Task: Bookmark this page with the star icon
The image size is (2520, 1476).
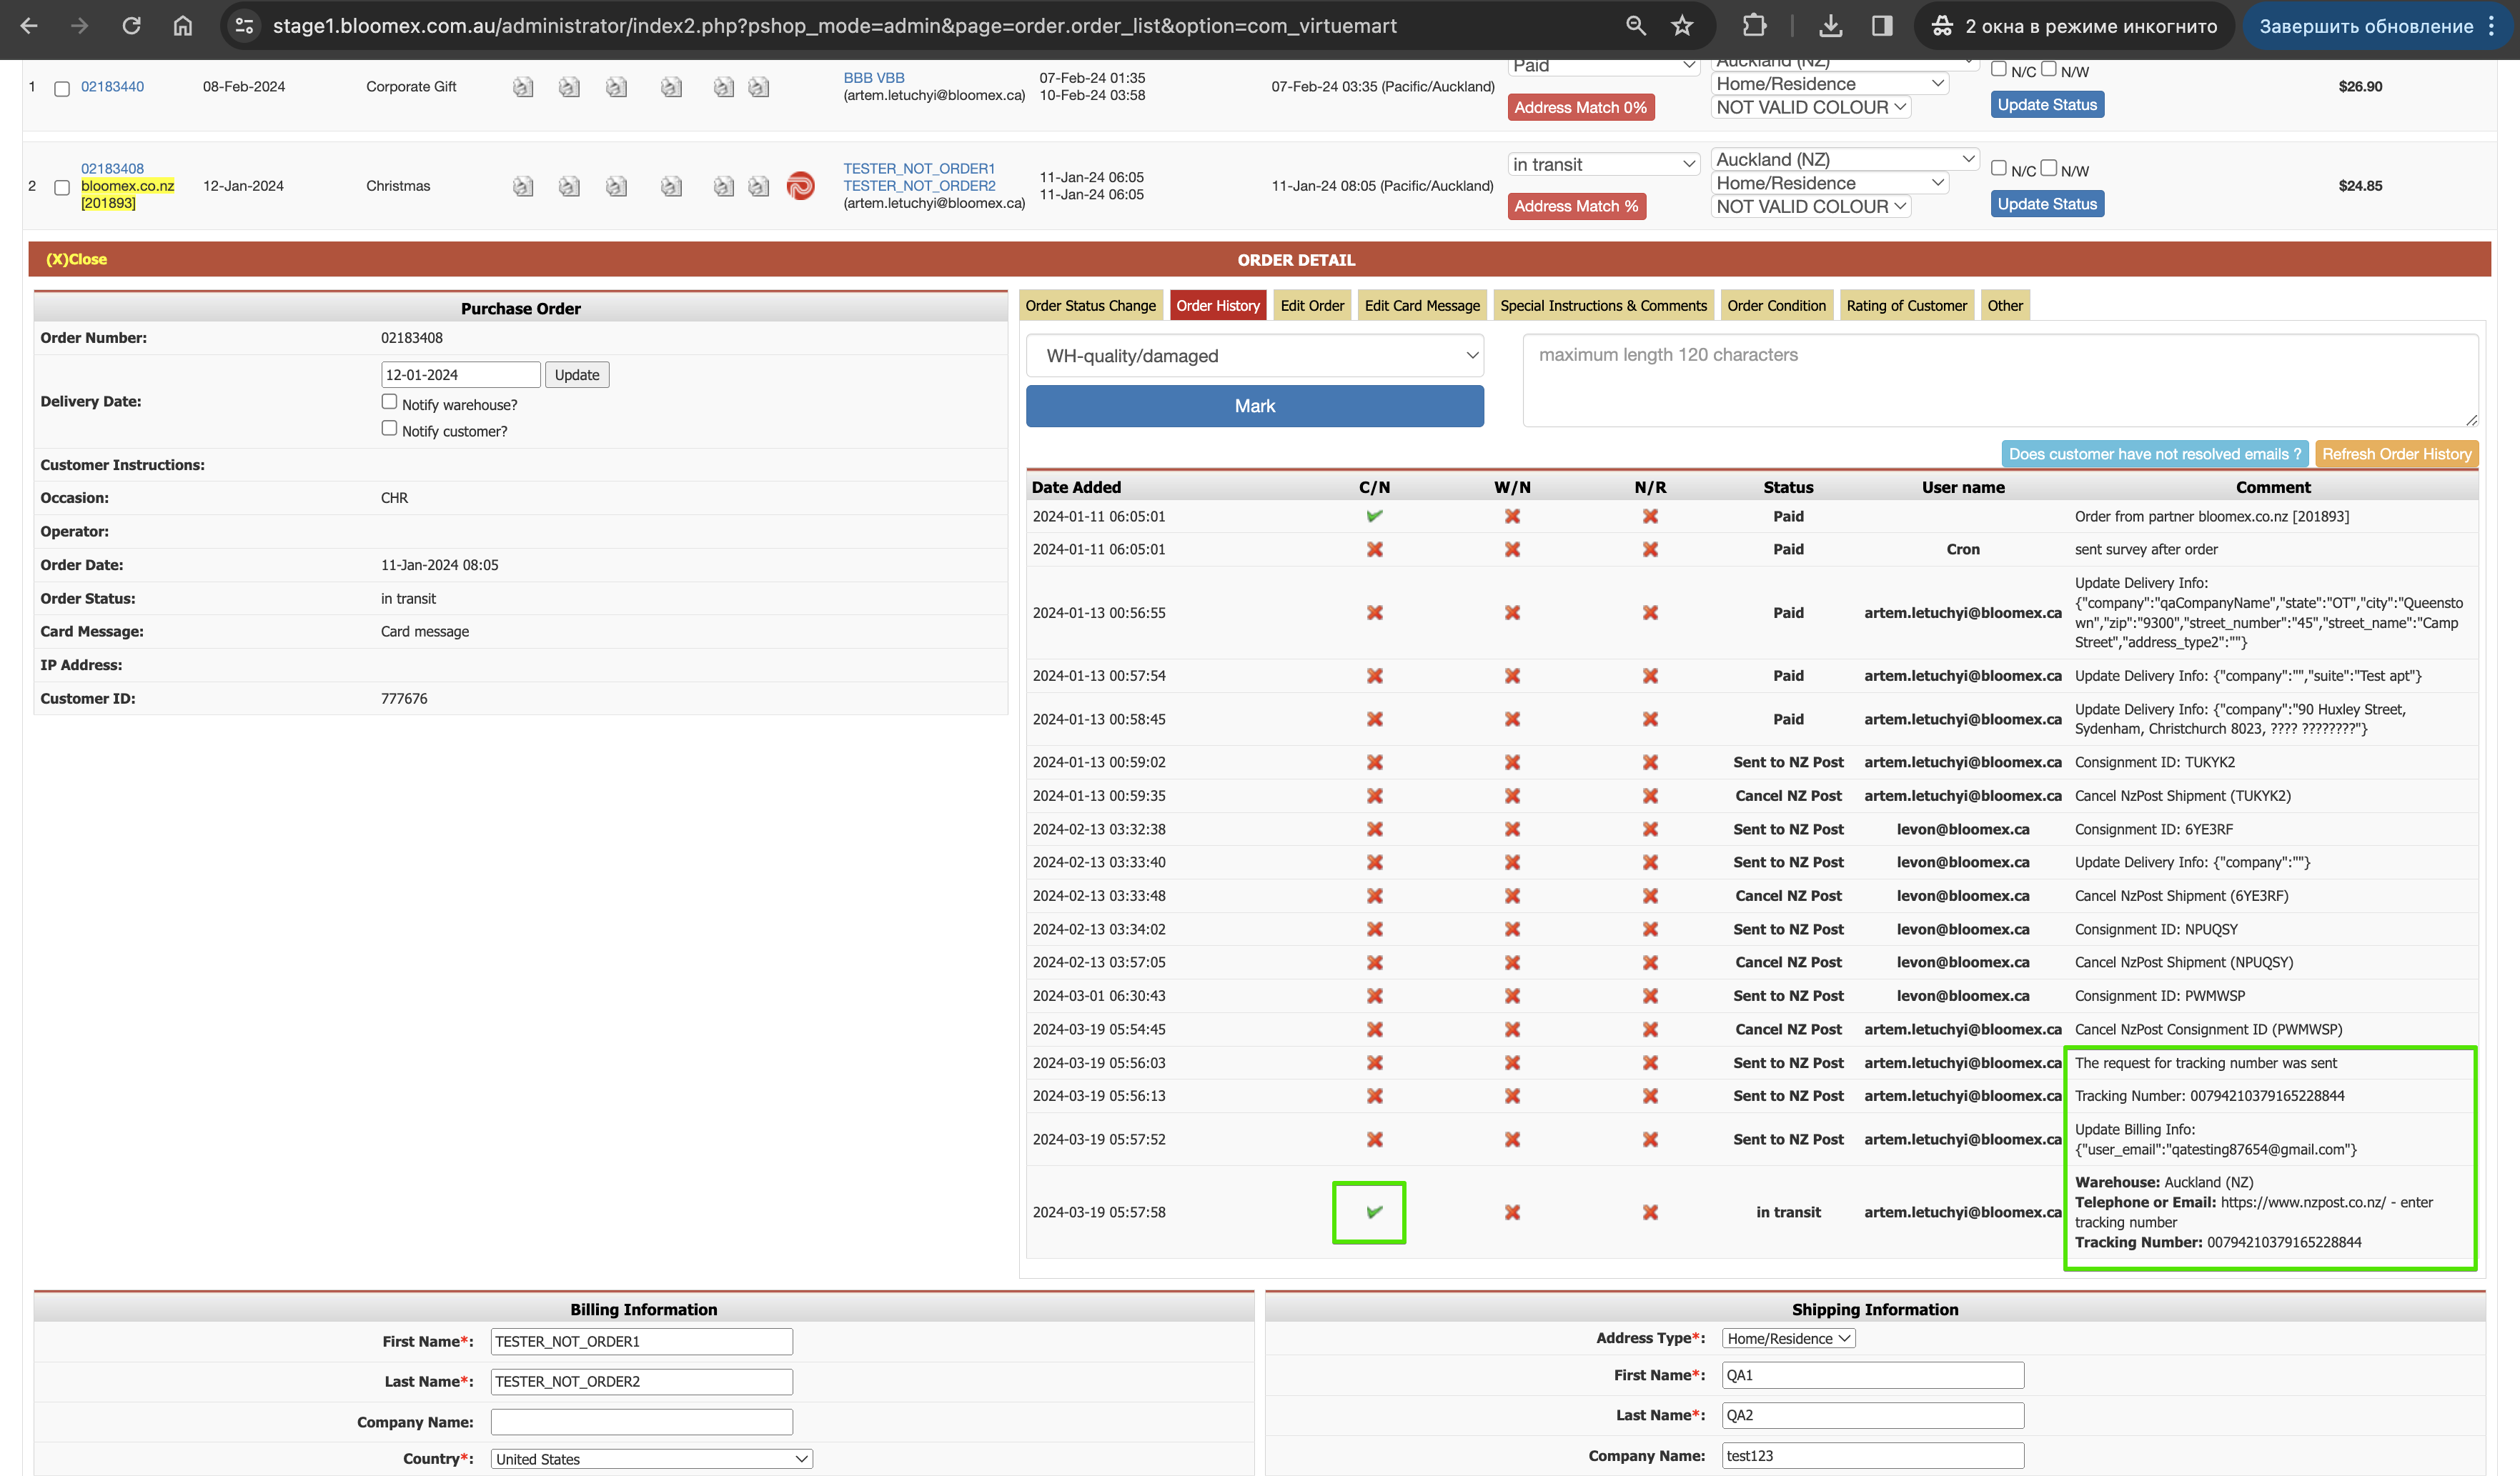Action: click(x=1682, y=26)
